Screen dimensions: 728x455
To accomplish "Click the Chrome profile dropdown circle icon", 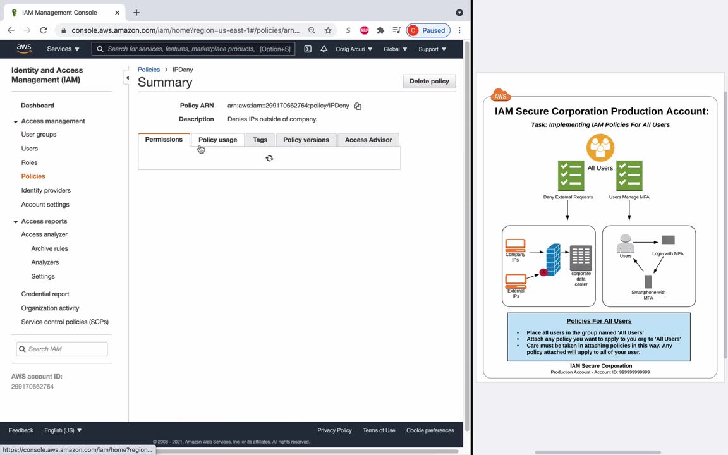I will coord(459,13).
